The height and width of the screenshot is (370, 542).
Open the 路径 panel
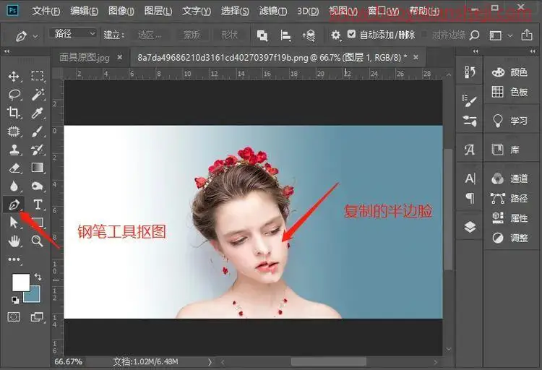509,198
